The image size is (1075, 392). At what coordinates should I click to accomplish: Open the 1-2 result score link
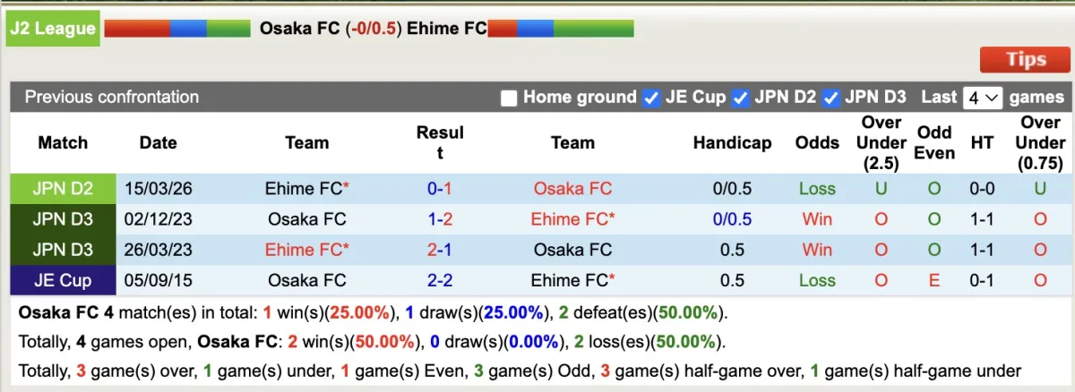(439, 219)
